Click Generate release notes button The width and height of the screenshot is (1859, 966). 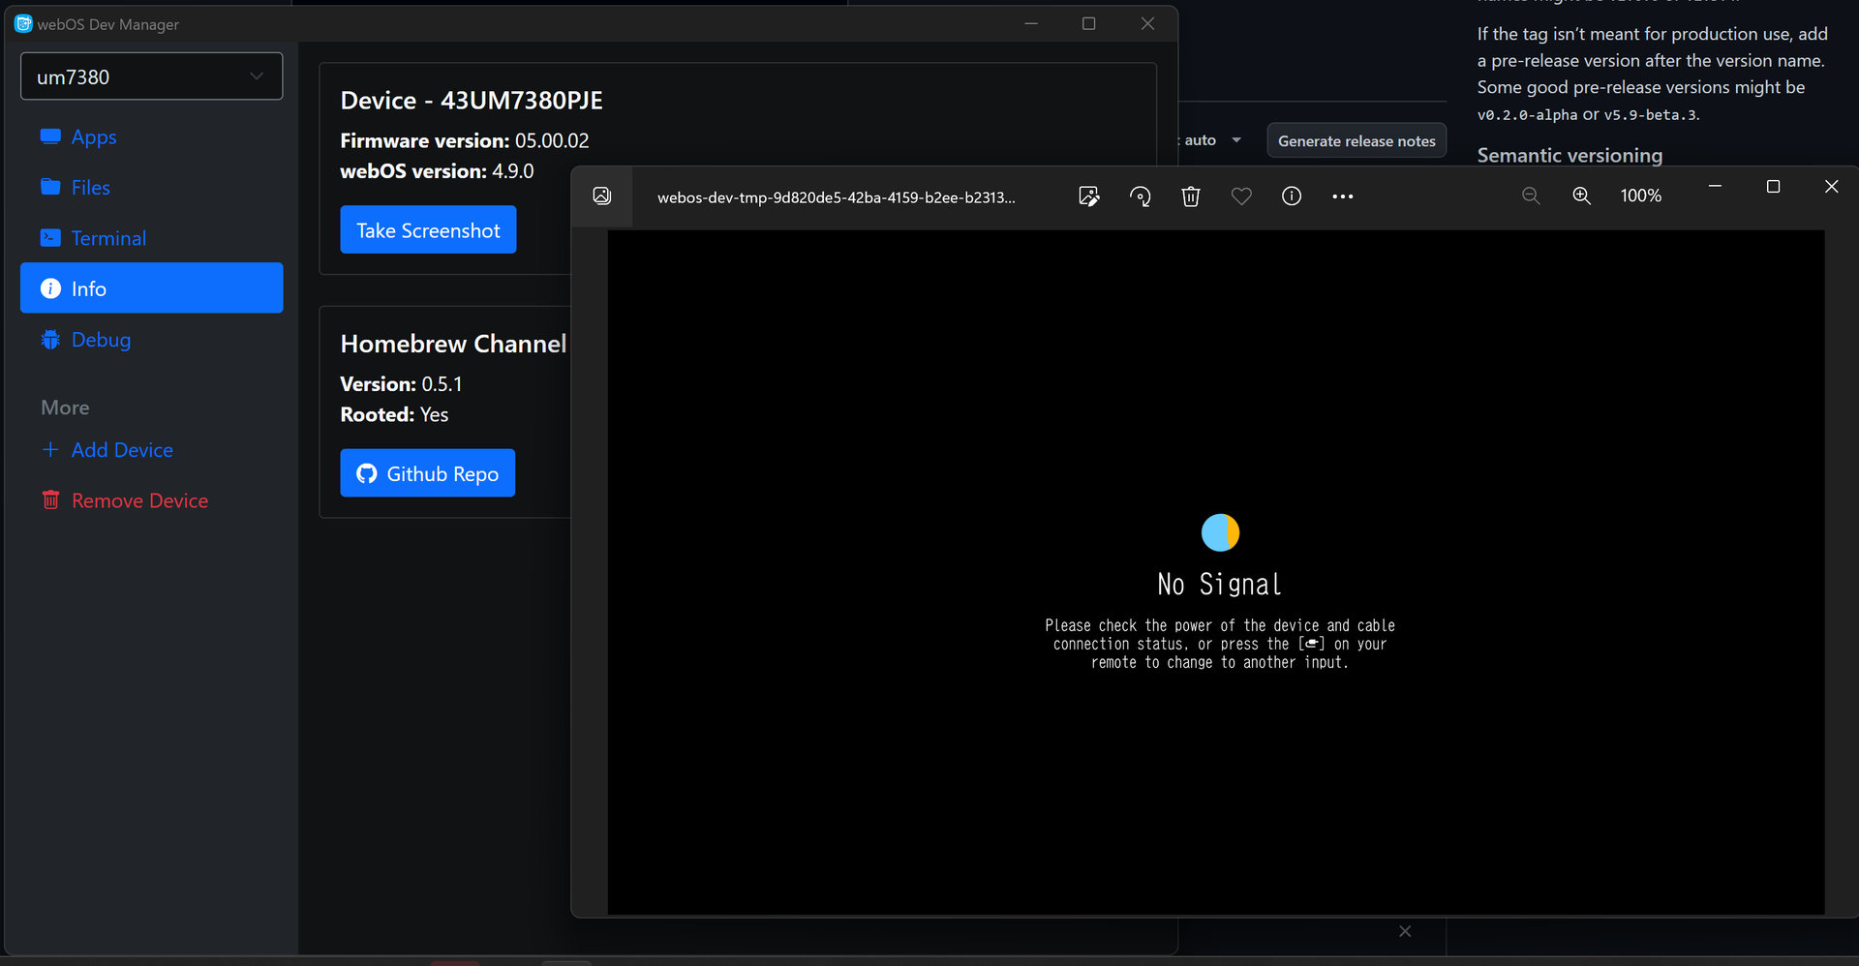1356,141
